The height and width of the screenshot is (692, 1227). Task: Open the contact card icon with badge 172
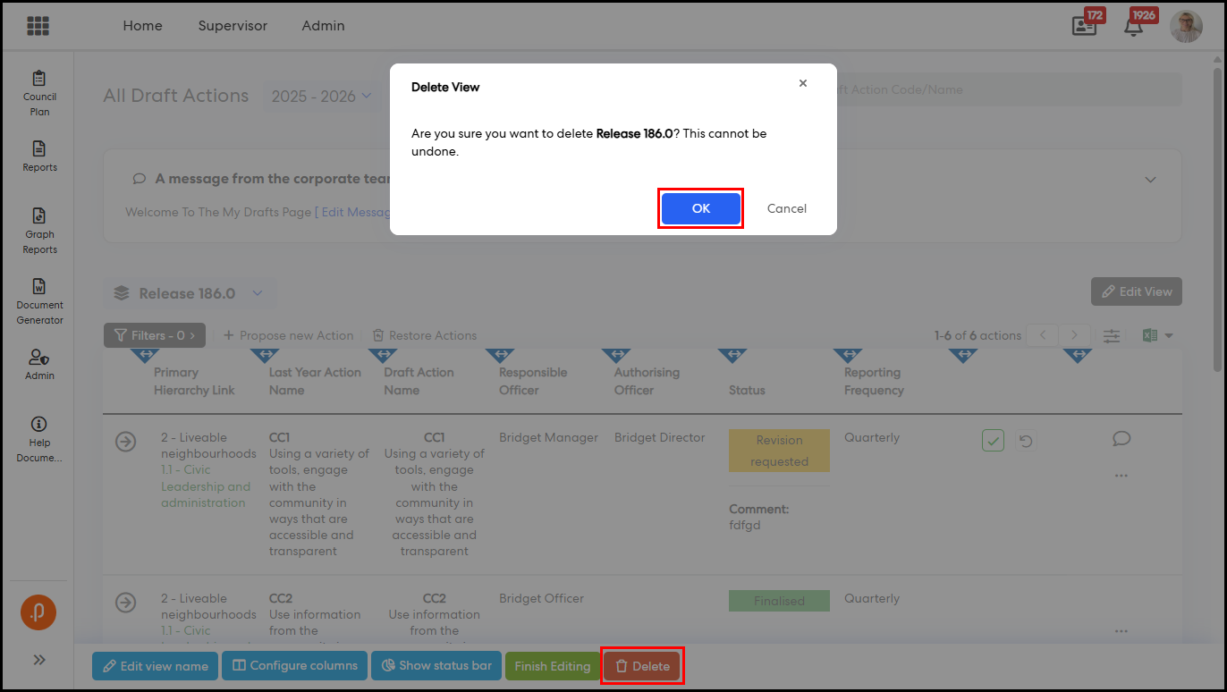[x=1084, y=26]
